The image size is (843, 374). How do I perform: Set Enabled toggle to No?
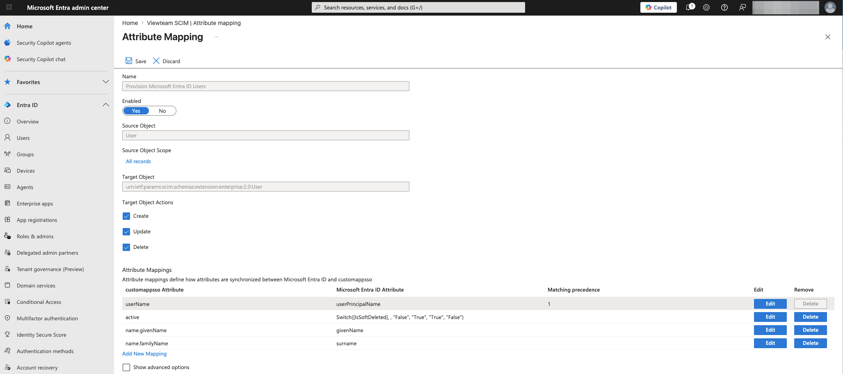click(x=162, y=111)
